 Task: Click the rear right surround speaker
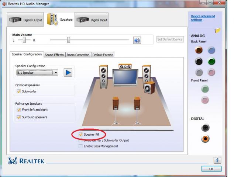click(137, 111)
